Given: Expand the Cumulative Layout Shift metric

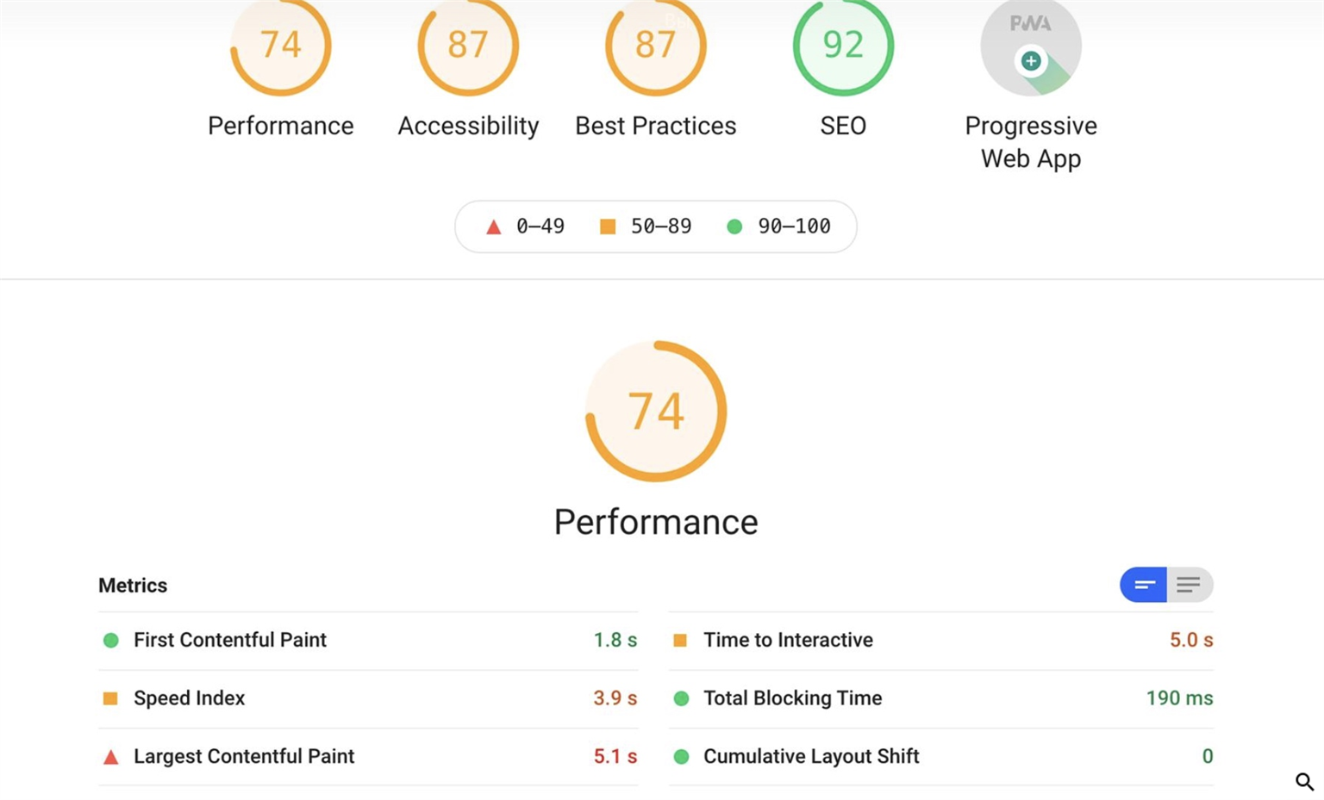Looking at the screenshot, I should 811,756.
